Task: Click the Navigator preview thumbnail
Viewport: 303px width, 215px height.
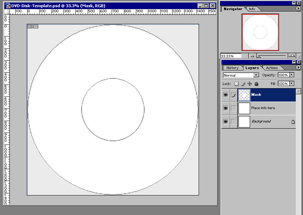Action: tap(260, 32)
